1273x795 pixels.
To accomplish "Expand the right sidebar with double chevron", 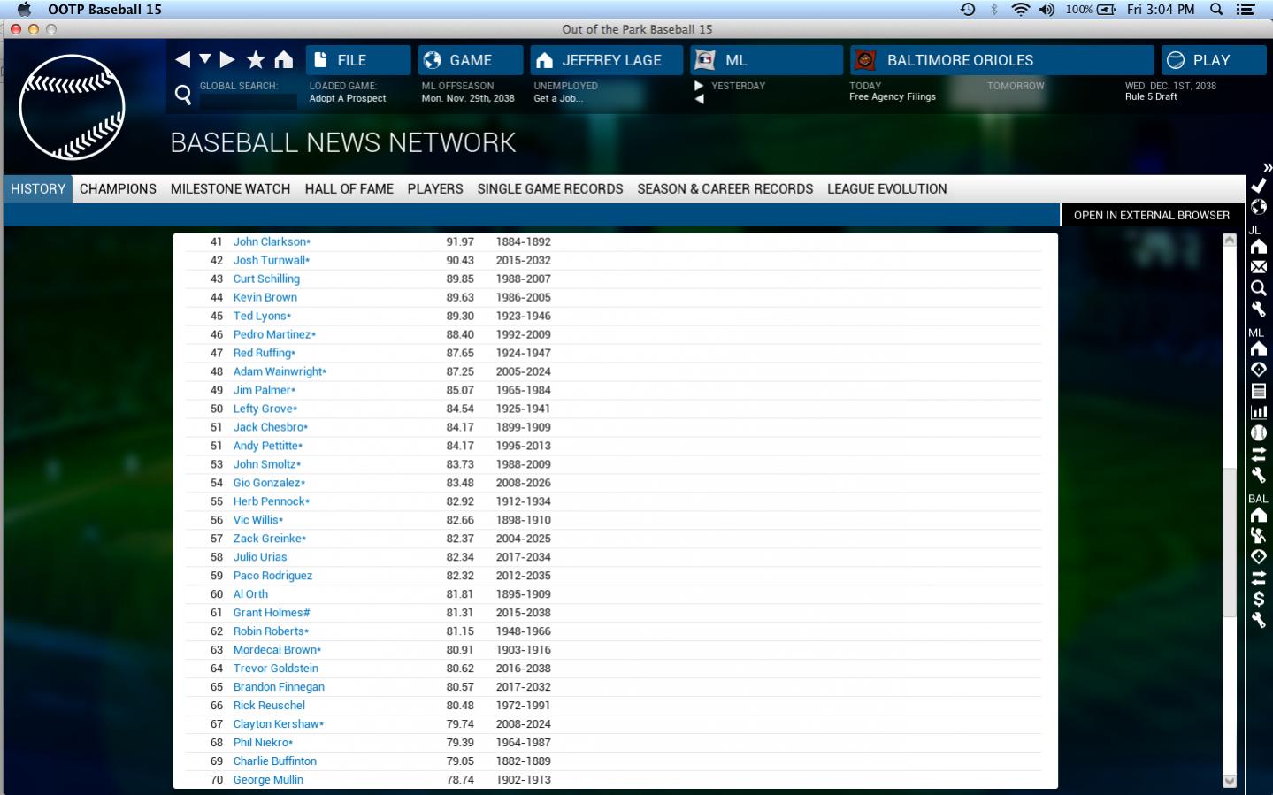I will (x=1267, y=167).
